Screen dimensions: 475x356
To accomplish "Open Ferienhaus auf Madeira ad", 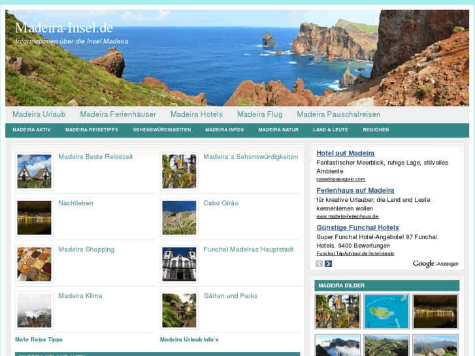I will [355, 191].
